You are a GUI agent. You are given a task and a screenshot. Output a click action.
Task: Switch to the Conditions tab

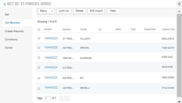point(11,40)
